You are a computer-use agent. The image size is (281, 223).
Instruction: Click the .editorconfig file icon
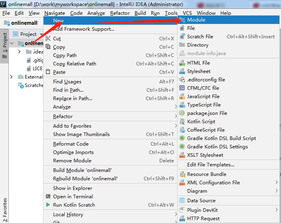182,79
